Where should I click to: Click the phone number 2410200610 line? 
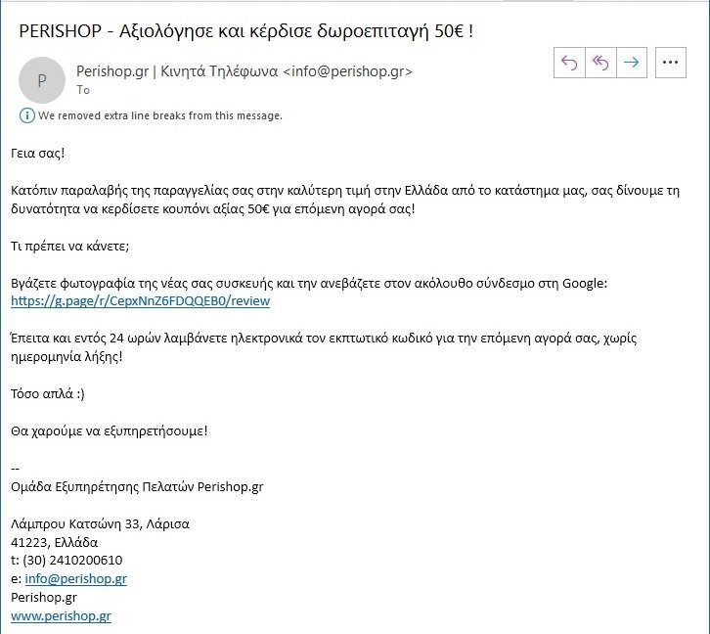click(x=67, y=561)
